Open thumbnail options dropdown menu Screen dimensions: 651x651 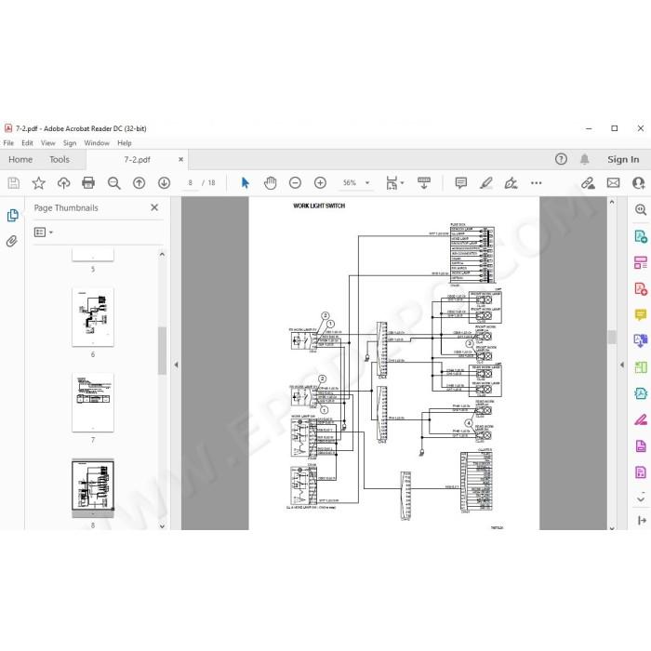click(44, 232)
